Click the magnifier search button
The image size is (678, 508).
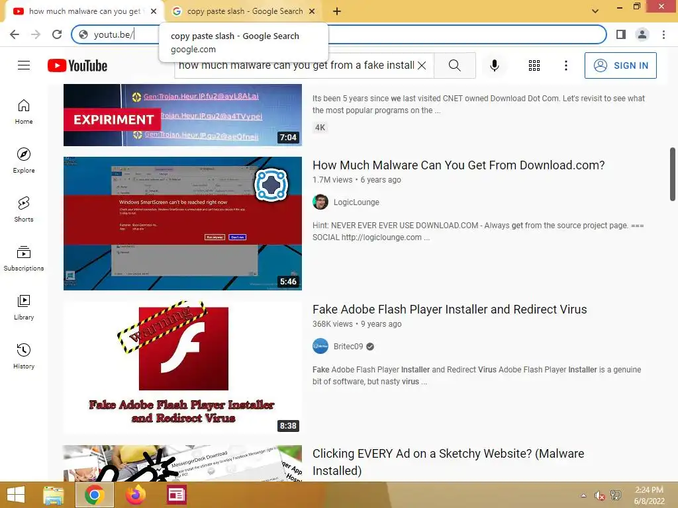click(454, 65)
